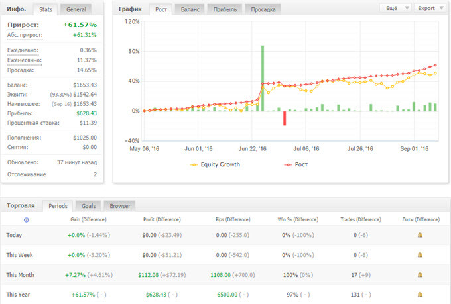Click the red negative bar on chart
The image size is (451, 304).
click(x=285, y=118)
